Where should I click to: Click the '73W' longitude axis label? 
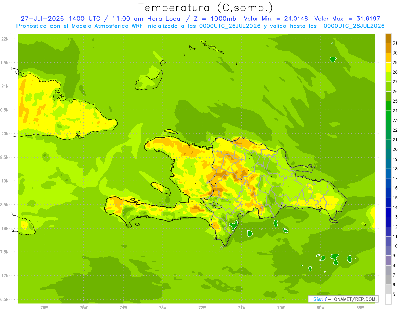(163, 307)
